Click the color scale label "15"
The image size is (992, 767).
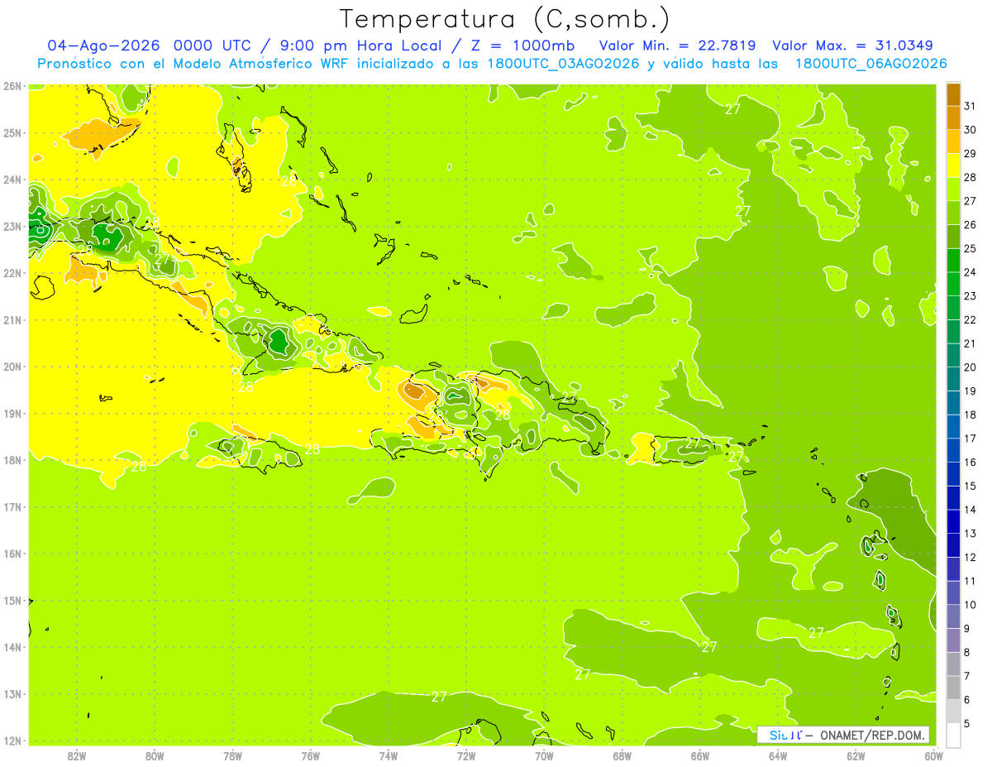(x=971, y=486)
